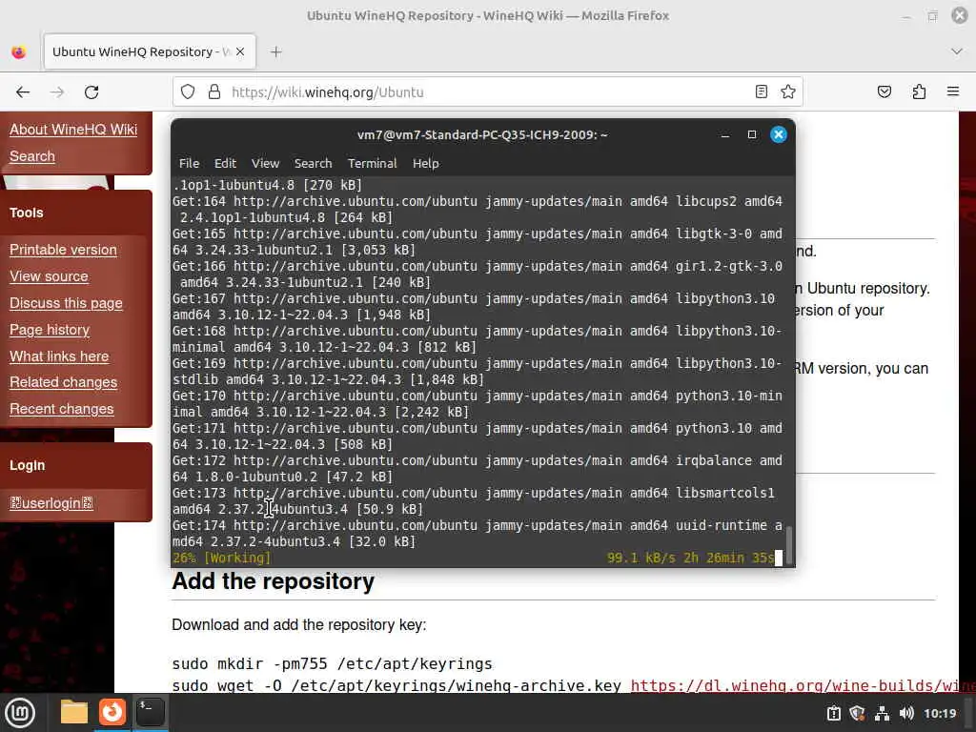This screenshot has height=732, width=976.
Task: Open the Printable version link
Action: pyautogui.click(x=64, y=250)
